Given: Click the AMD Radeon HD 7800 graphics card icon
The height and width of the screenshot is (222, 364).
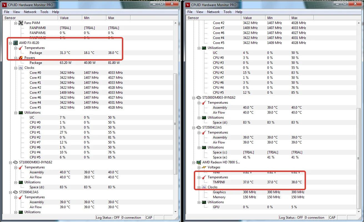Looking at the screenshot, I should (x=199, y=162).
